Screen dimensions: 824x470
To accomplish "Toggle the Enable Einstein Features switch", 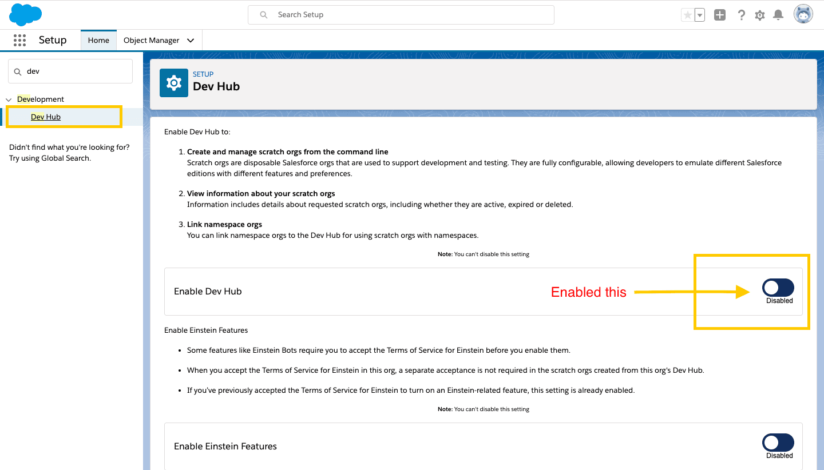I will 778,443.
